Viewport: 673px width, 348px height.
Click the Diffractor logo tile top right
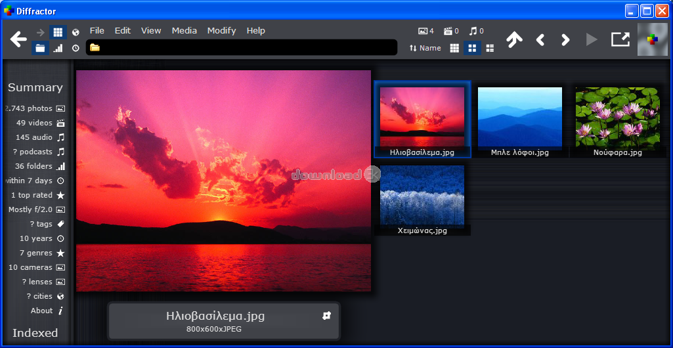click(x=653, y=39)
